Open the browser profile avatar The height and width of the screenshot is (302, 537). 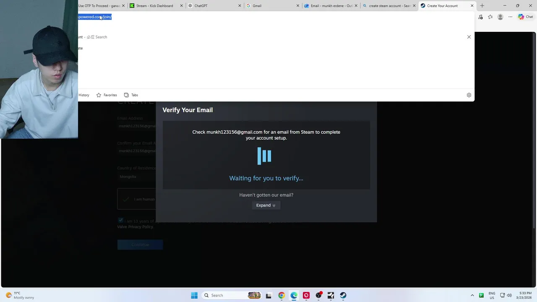pyautogui.click(x=500, y=17)
